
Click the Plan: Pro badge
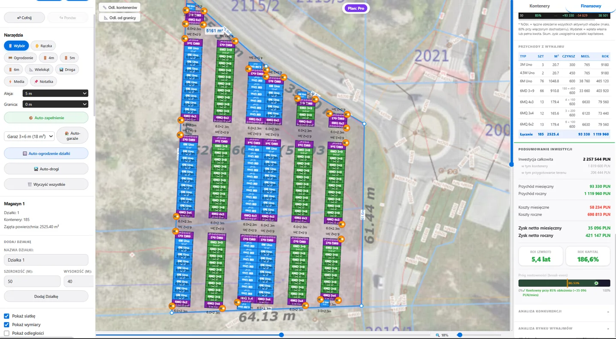356,8
